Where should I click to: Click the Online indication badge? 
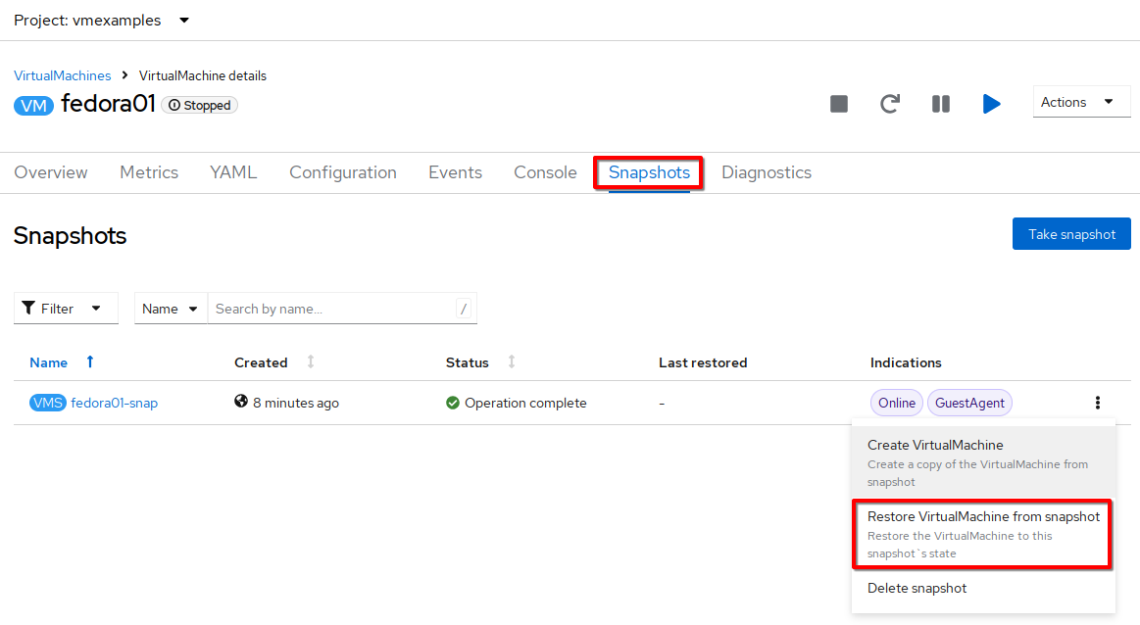pyautogui.click(x=897, y=403)
